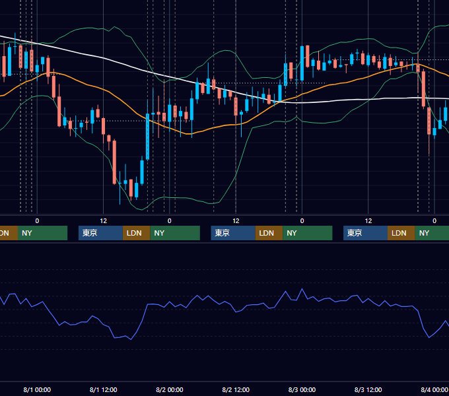Viewport: 449px width, 396px height.
Task: Click the 8/3 00:00 date label
Action: tap(302, 389)
